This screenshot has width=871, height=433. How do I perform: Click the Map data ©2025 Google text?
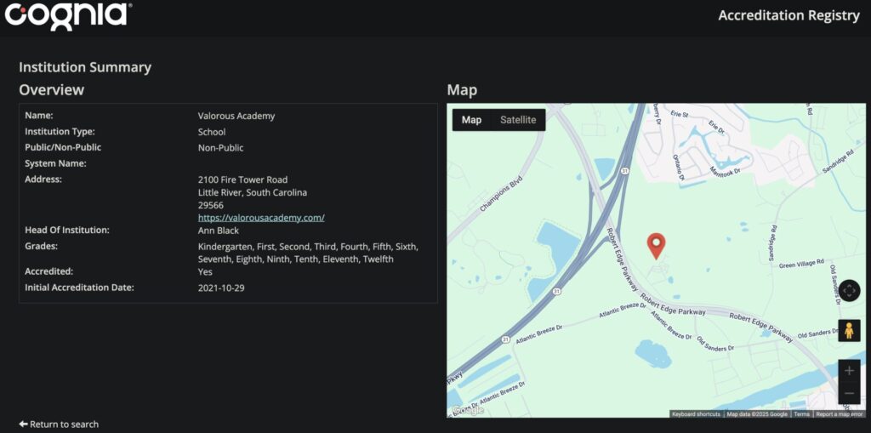757,414
